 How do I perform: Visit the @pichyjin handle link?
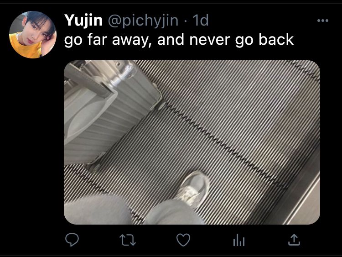(143, 21)
